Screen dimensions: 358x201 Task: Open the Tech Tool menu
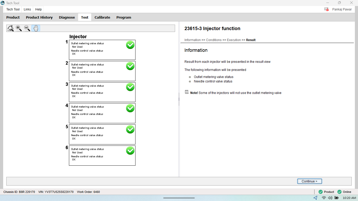(13, 9)
